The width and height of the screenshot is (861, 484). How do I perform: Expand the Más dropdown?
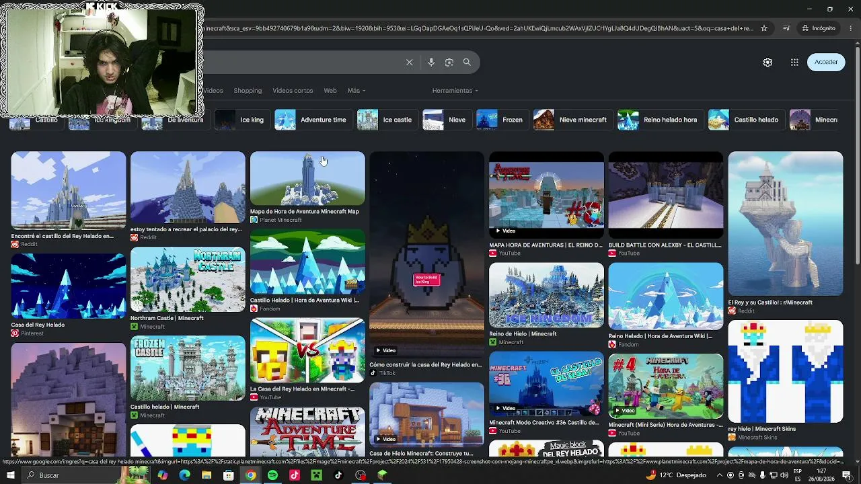tap(357, 91)
